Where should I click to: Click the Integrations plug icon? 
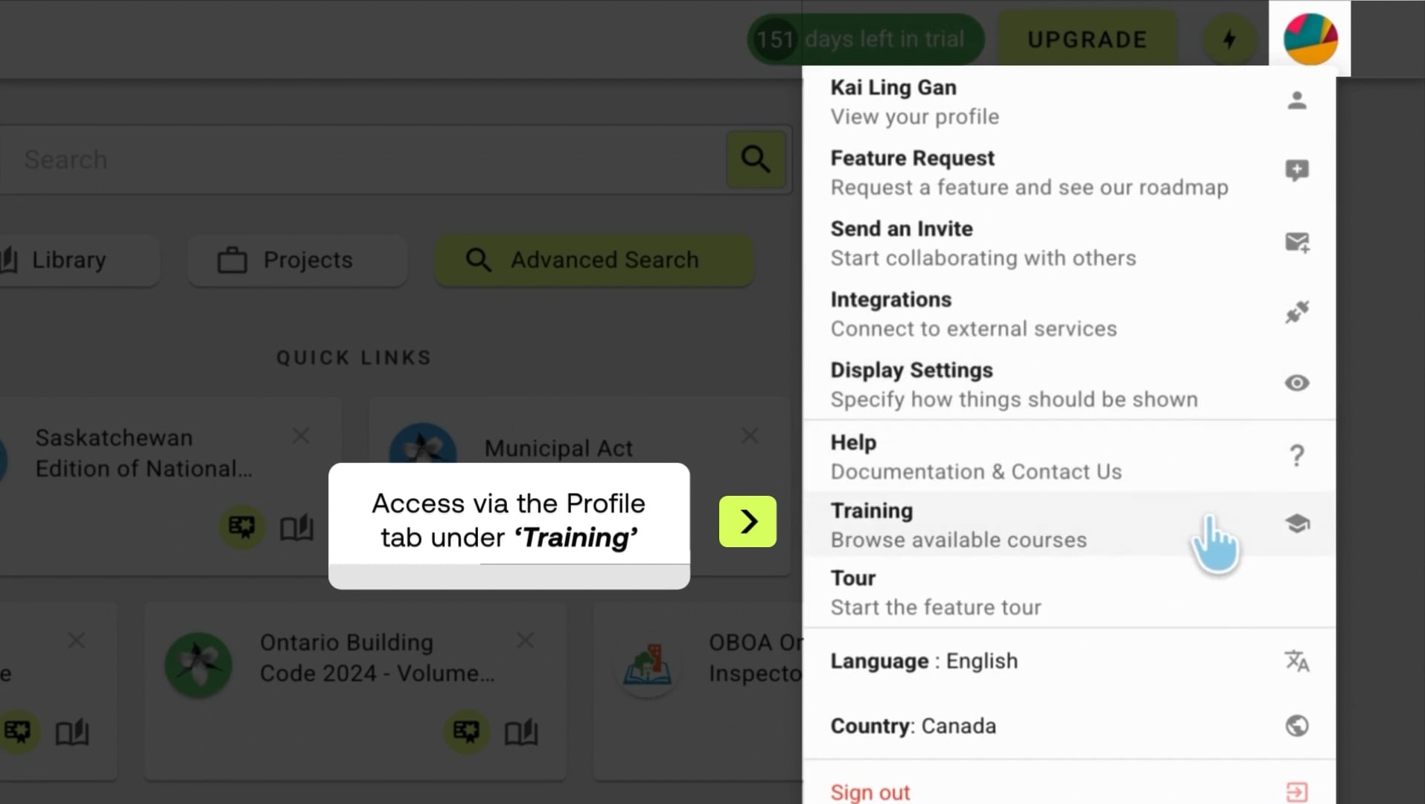pyautogui.click(x=1297, y=312)
